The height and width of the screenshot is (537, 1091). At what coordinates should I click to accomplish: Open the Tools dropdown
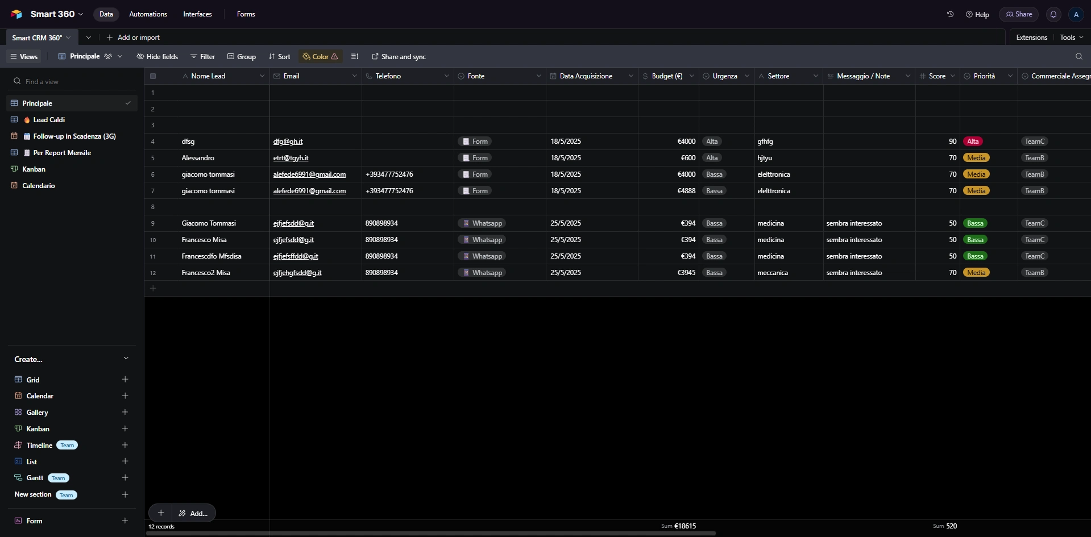[1071, 38]
